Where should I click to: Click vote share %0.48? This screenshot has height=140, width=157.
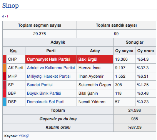pos(143,93)
